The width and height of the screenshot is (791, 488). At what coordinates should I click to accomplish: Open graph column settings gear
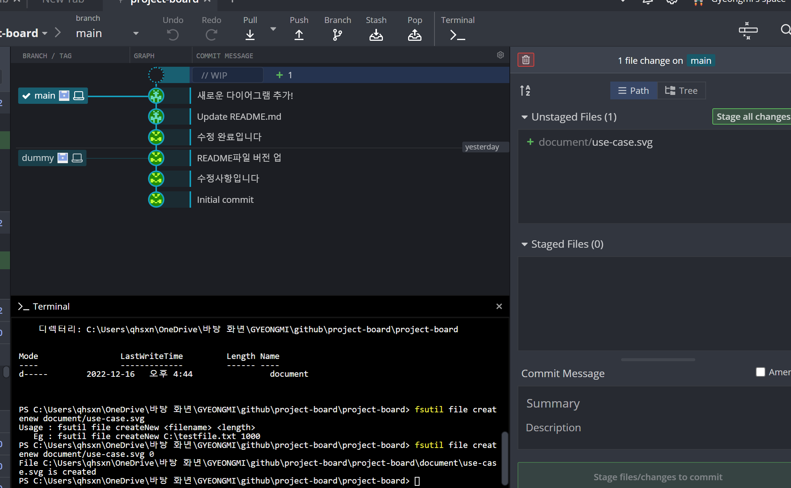coord(500,55)
